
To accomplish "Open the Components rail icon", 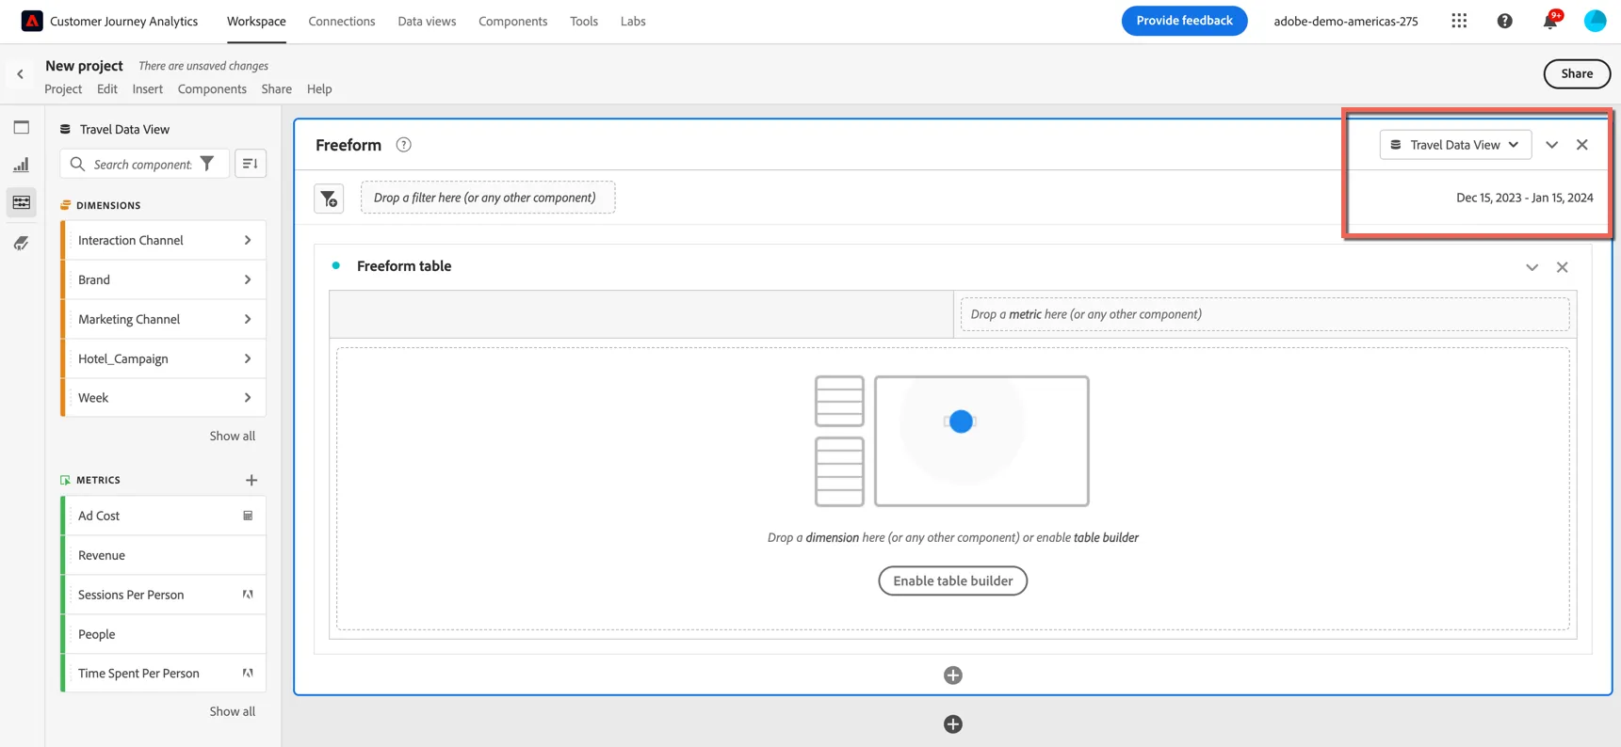I will [22, 202].
